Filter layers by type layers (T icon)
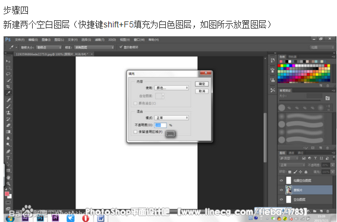 coord(315,158)
